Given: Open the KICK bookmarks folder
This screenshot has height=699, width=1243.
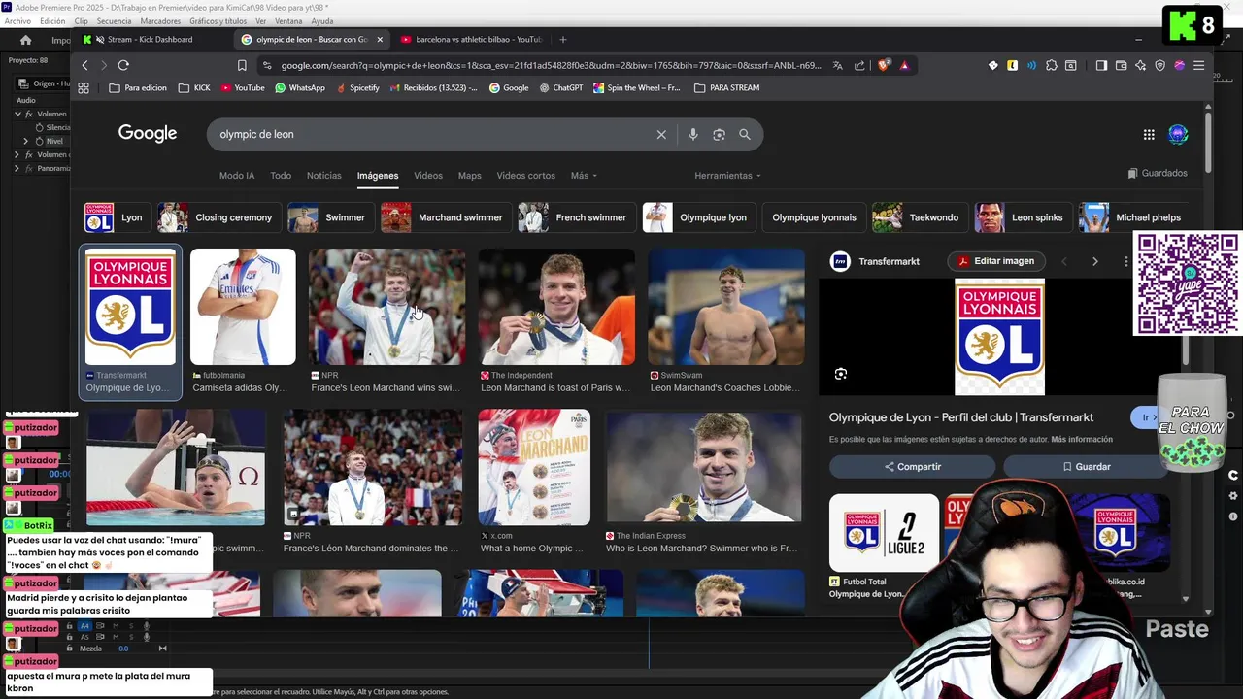Looking at the screenshot, I should [194, 87].
